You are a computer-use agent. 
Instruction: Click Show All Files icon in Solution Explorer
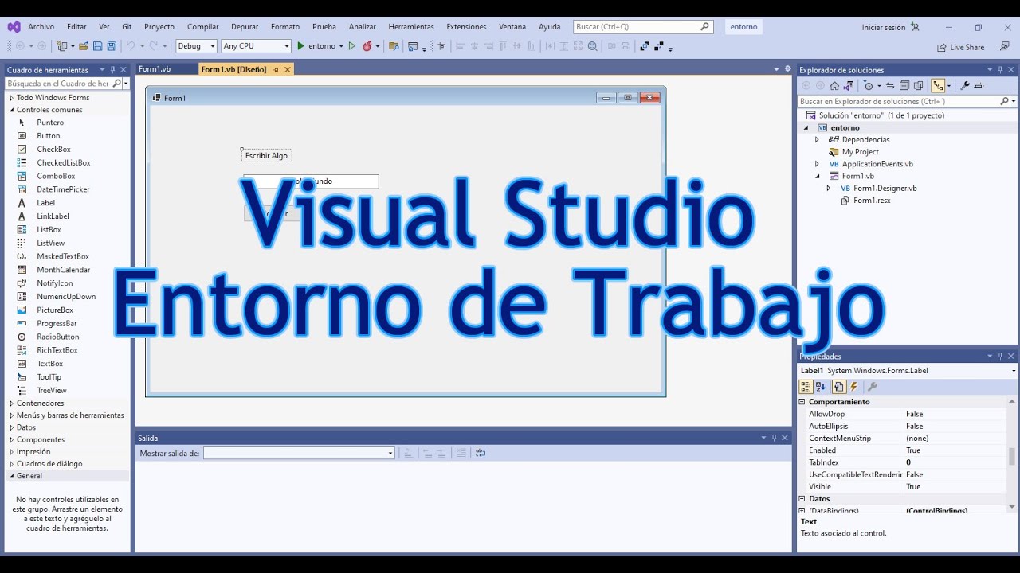918,86
